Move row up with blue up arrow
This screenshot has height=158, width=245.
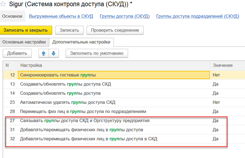pyautogui.click(x=44, y=53)
